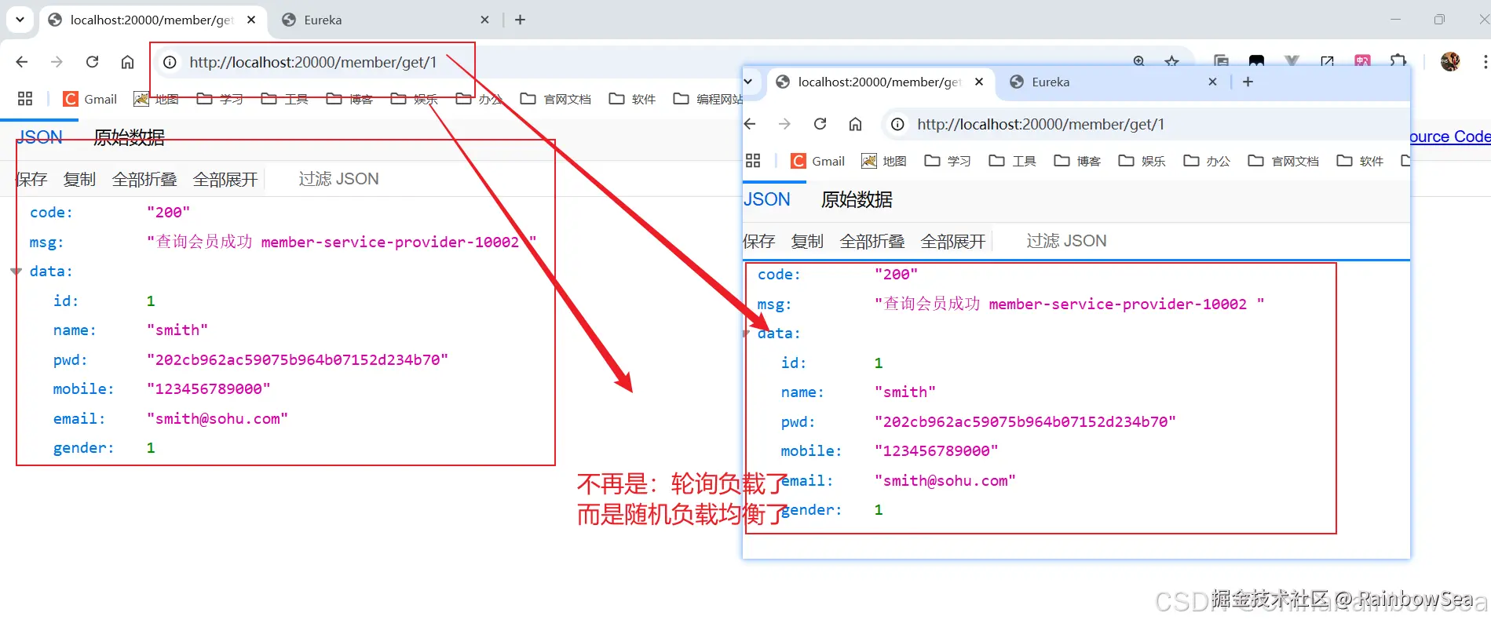The image size is (1491, 627).
Task: Open 工具 bookmark folder in back window
Action: coord(284,99)
